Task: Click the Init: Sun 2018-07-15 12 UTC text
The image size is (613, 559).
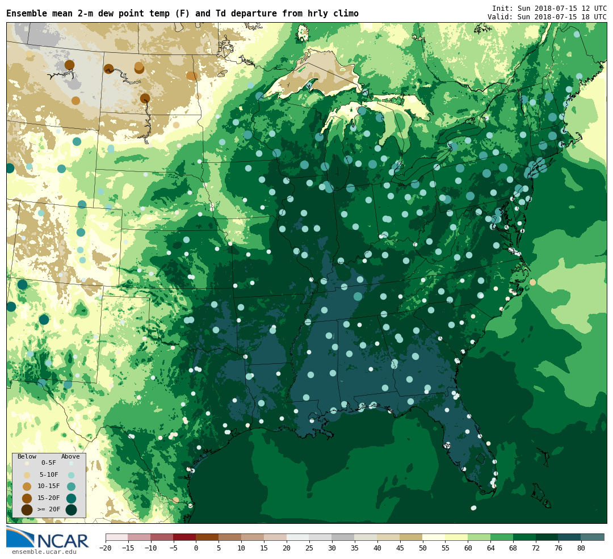Action: click(x=549, y=8)
